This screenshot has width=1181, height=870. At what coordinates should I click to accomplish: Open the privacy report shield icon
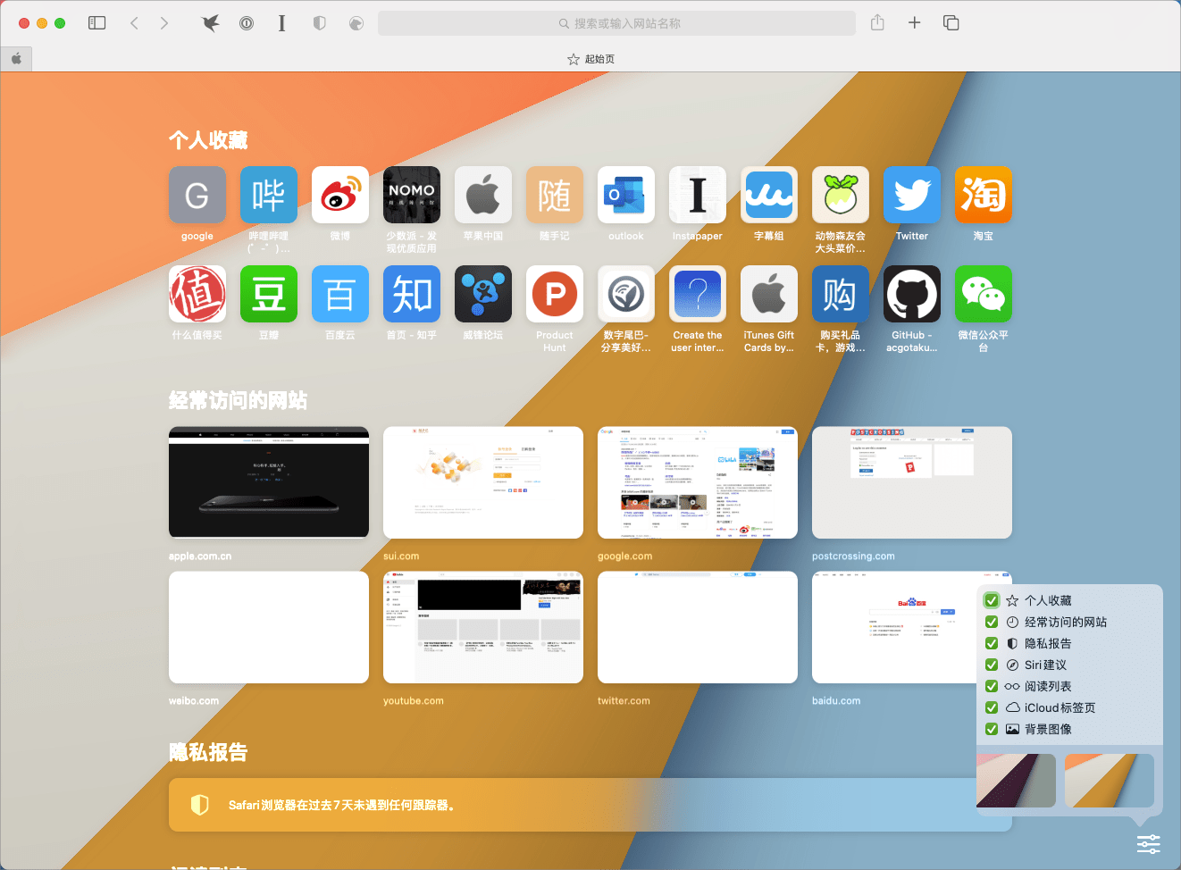point(319,23)
